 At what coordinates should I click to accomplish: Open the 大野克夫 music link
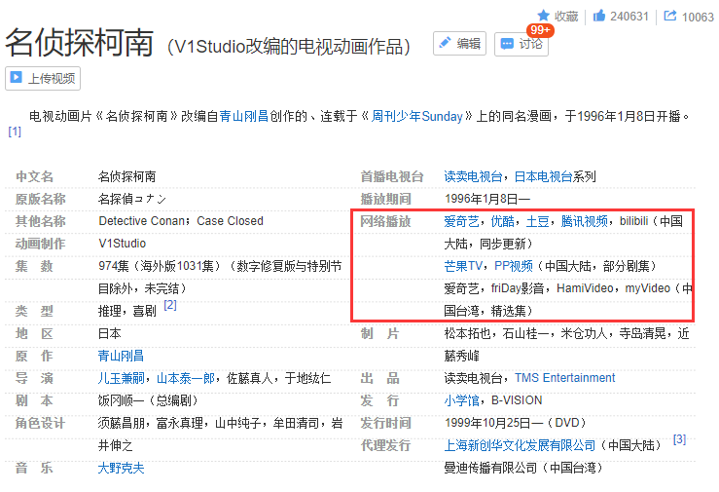pos(121,469)
